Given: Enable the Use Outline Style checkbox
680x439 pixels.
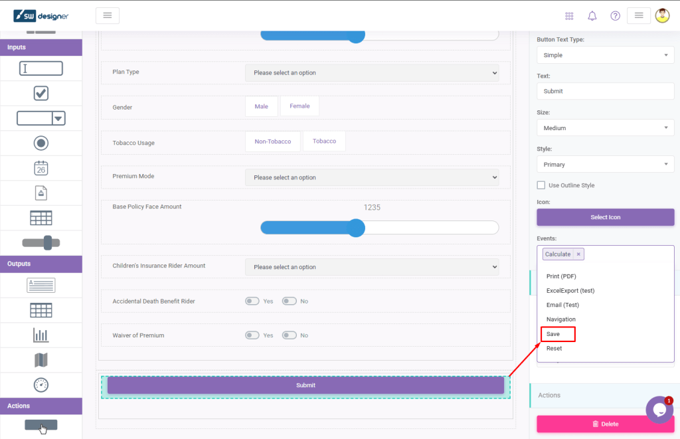Looking at the screenshot, I should pos(541,185).
